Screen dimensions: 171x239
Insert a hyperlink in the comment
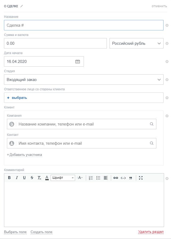(116, 178)
